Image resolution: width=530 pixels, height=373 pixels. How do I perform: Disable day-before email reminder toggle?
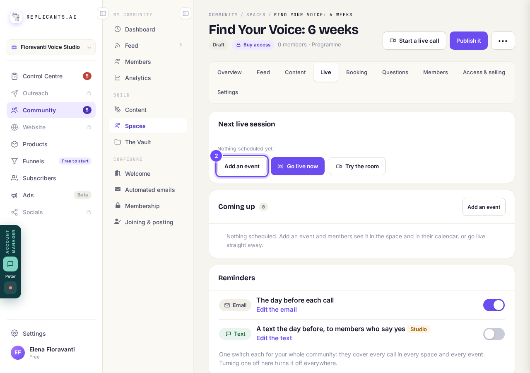494,305
